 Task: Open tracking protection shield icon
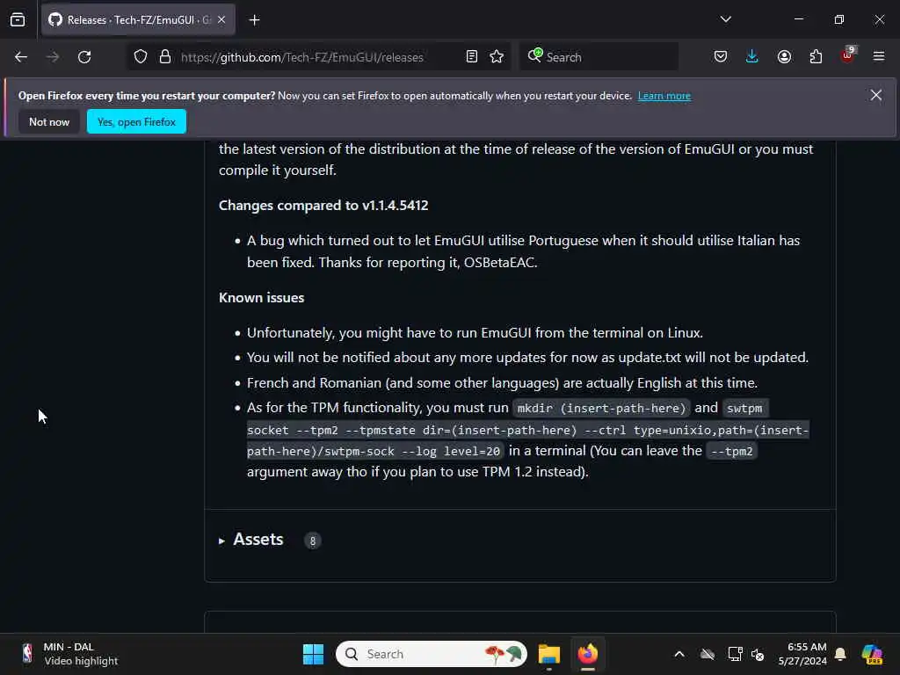(141, 57)
